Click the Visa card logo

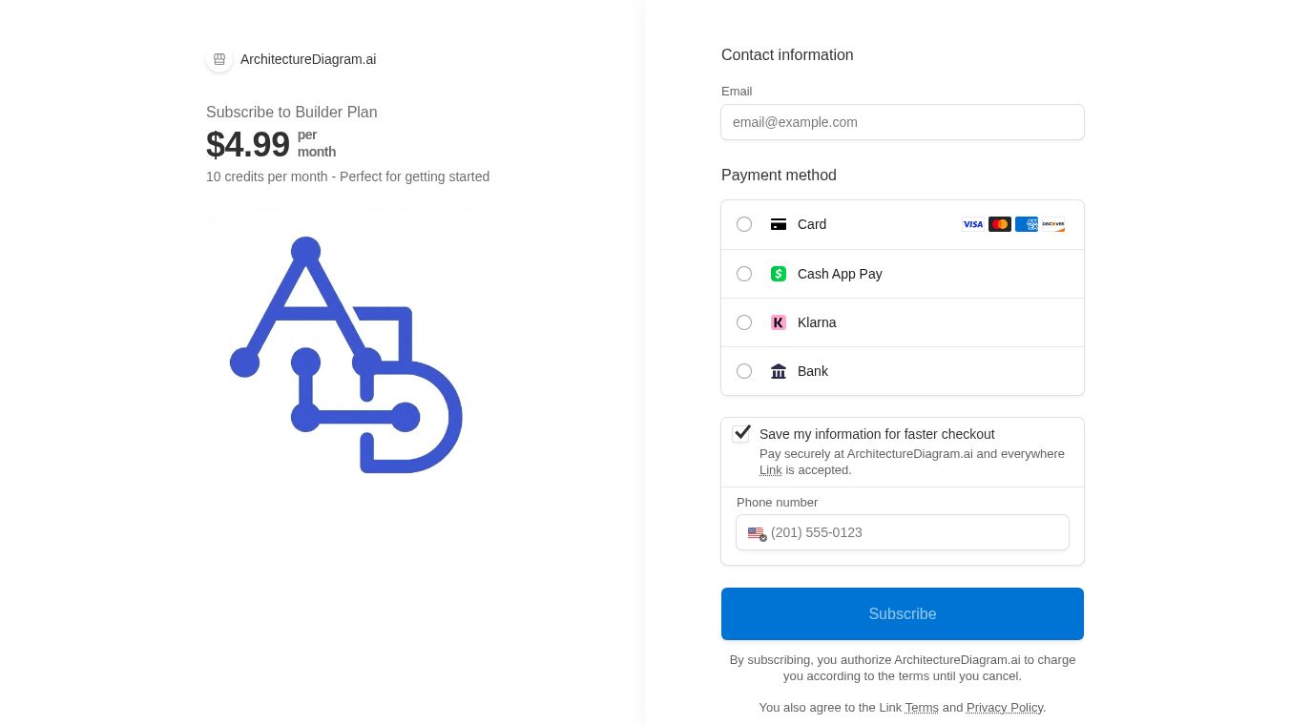973,224
